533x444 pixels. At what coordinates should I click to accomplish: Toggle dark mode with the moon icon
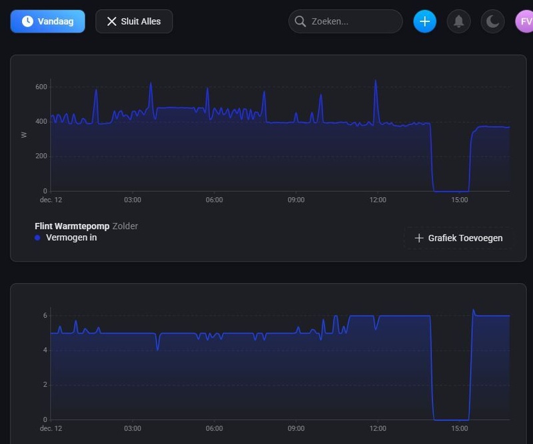click(x=492, y=21)
